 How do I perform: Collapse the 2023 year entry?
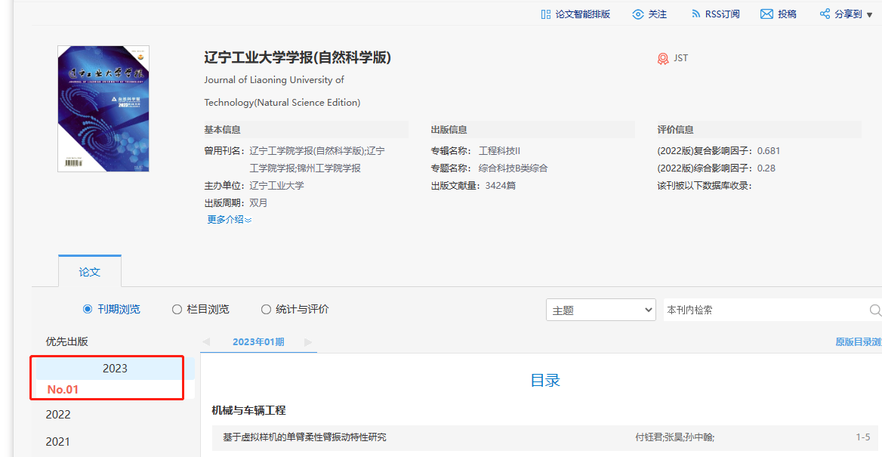click(115, 369)
